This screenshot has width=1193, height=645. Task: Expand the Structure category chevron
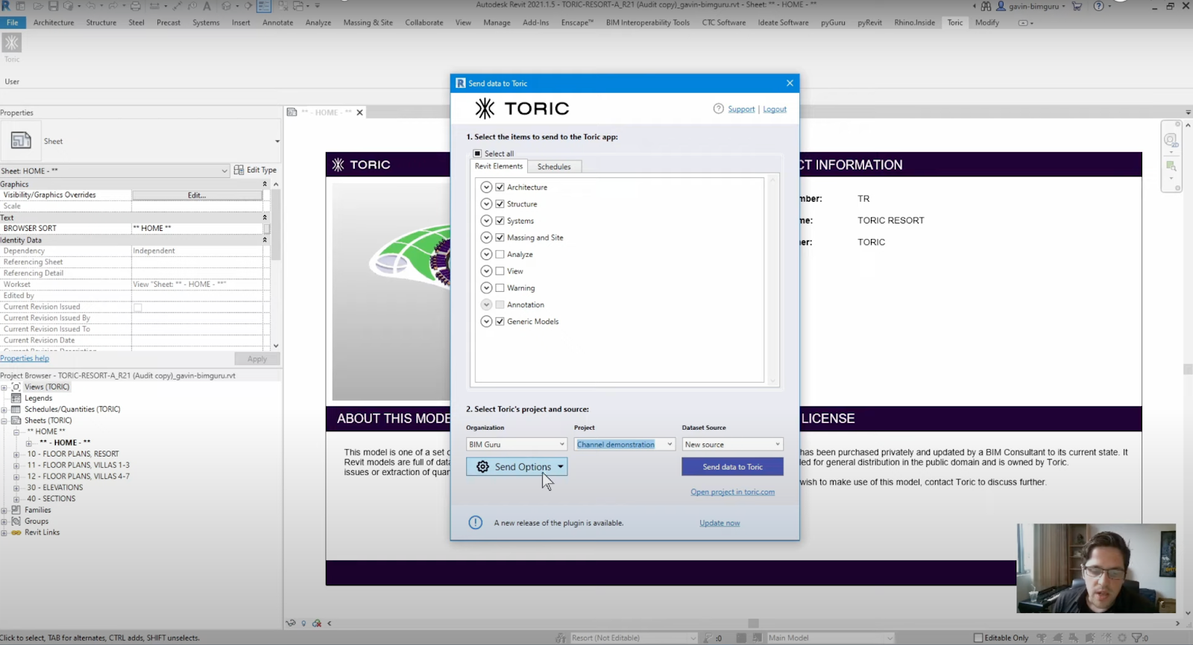click(486, 204)
